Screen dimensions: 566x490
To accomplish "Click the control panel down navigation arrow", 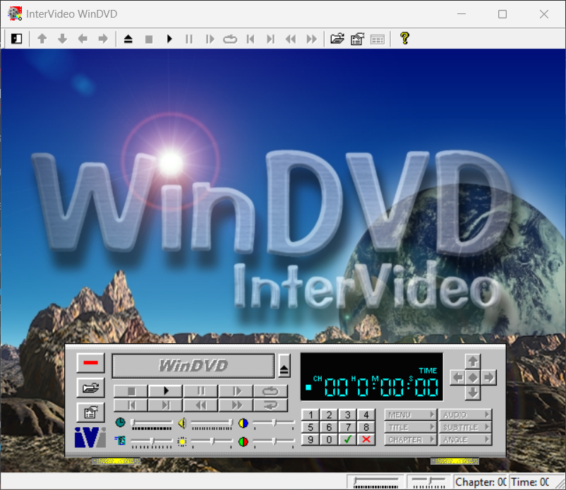I will tap(473, 393).
